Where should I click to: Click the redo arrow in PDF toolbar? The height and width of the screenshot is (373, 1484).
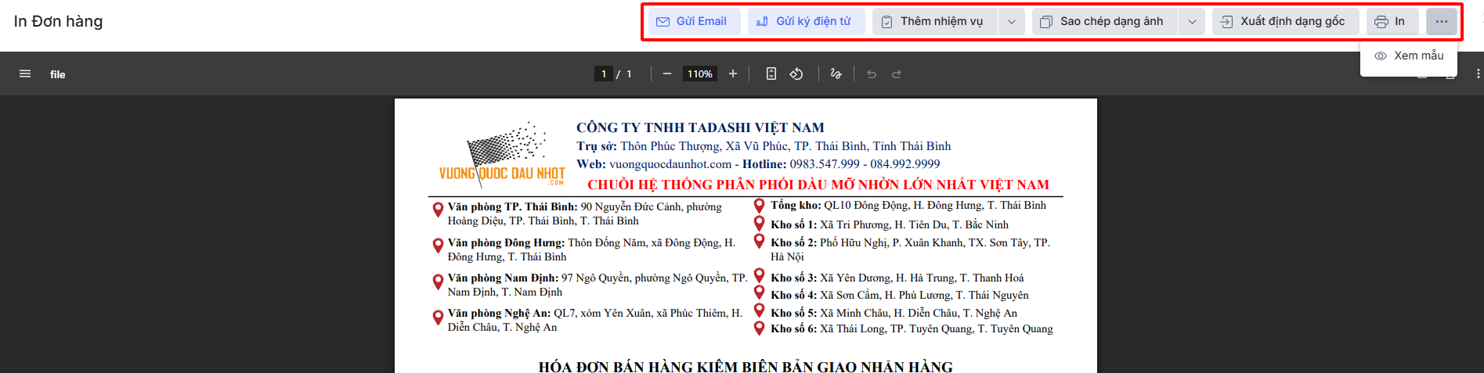tap(897, 74)
